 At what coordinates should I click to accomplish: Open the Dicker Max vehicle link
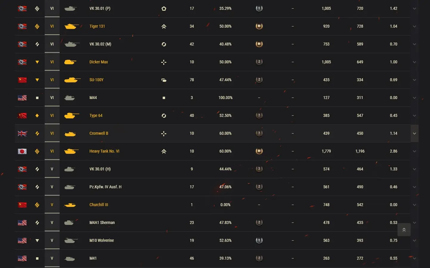tap(99, 62)
